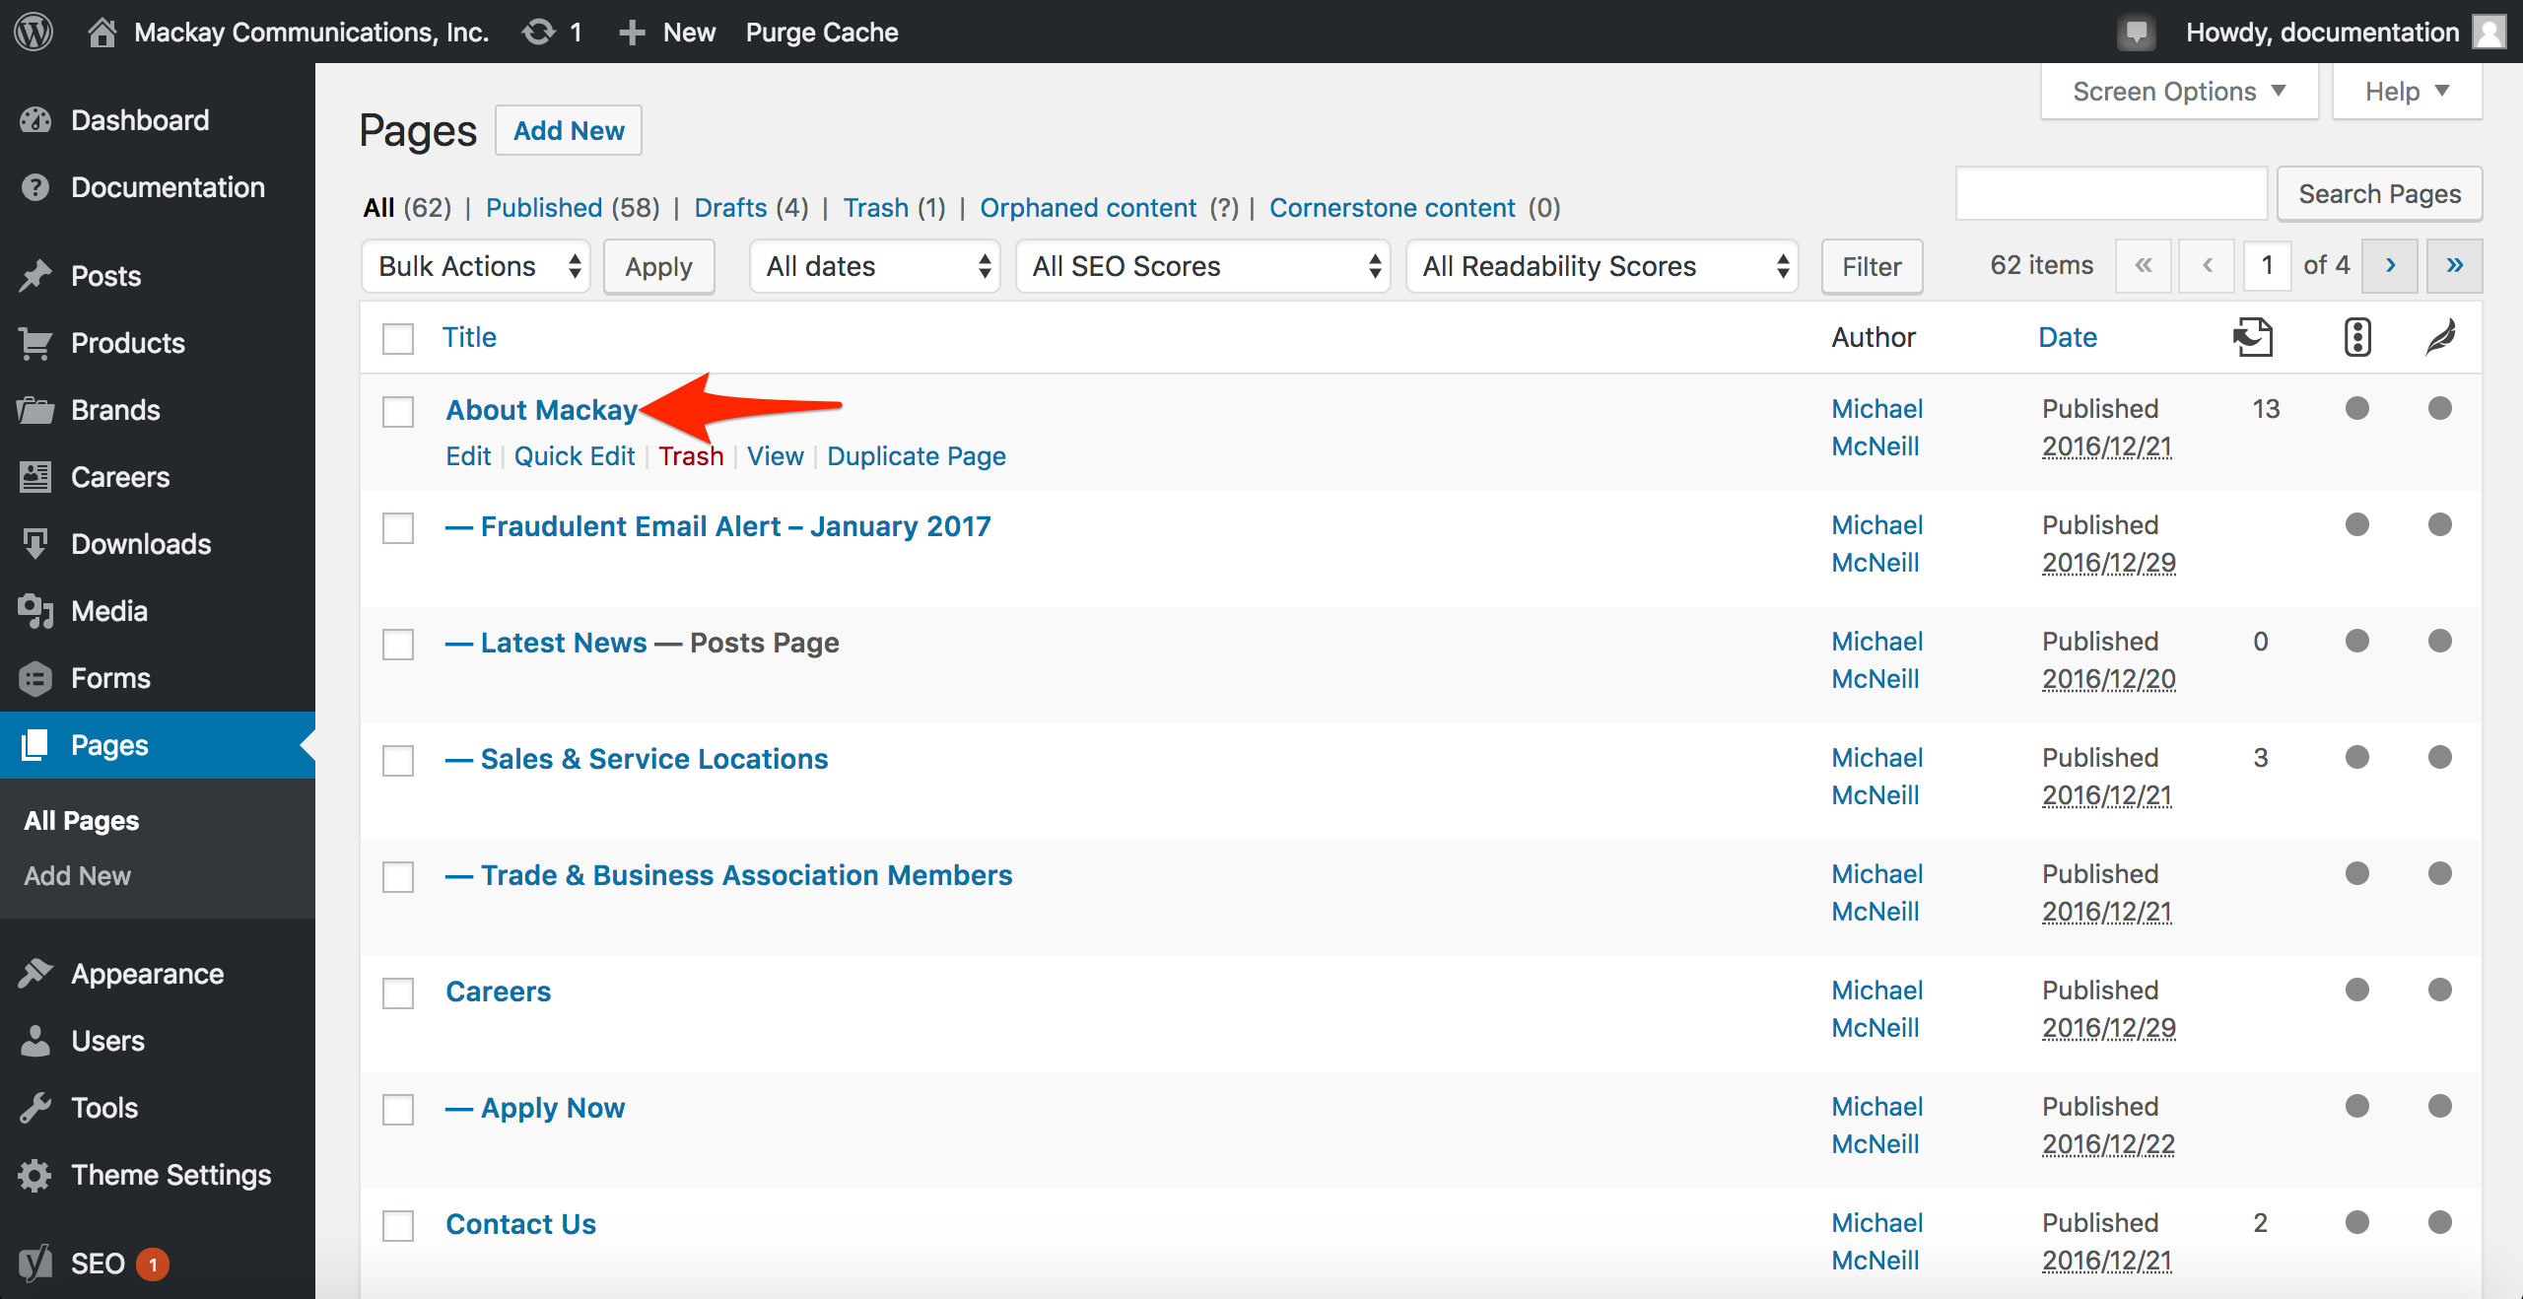Open the updates icon showing 1
This screenshot has width=2523, height=1299.
pyautogui.click(x=539, y=32)
